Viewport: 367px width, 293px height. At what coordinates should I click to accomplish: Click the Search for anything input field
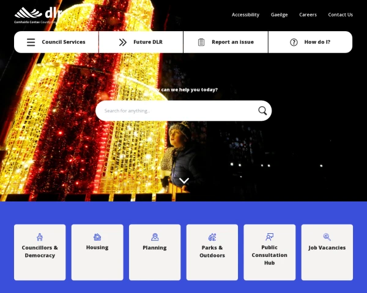point(177,110)
